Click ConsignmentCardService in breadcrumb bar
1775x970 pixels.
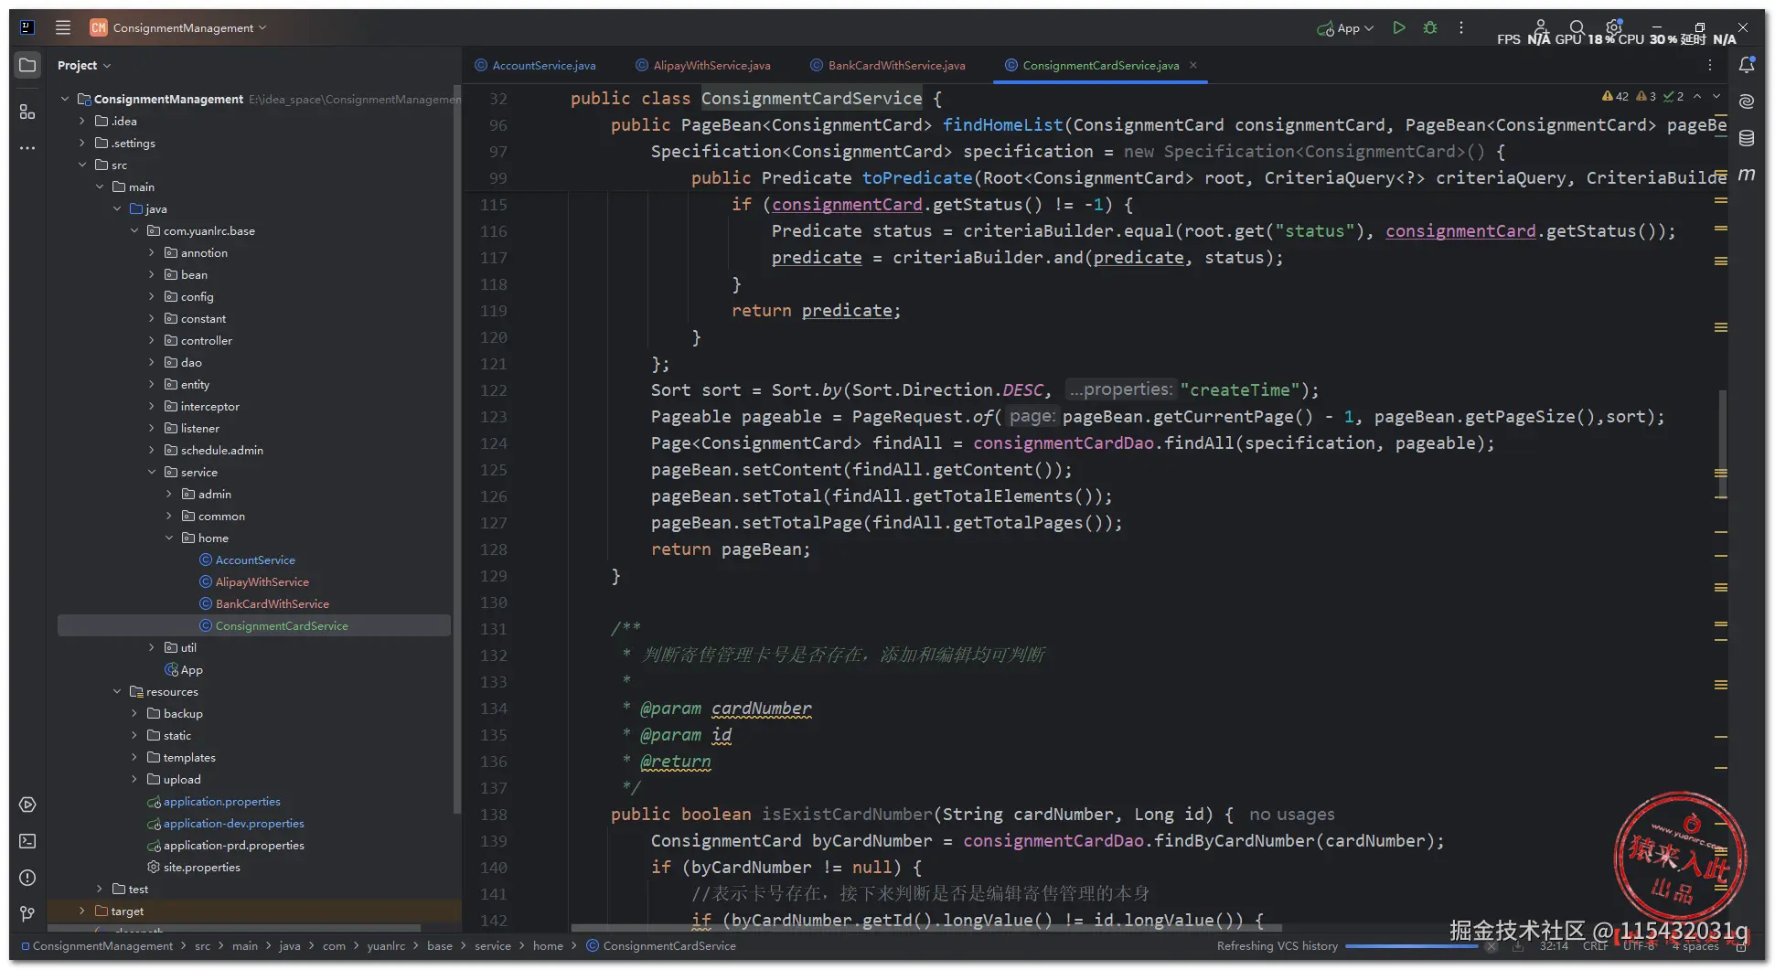click(661, 945)
